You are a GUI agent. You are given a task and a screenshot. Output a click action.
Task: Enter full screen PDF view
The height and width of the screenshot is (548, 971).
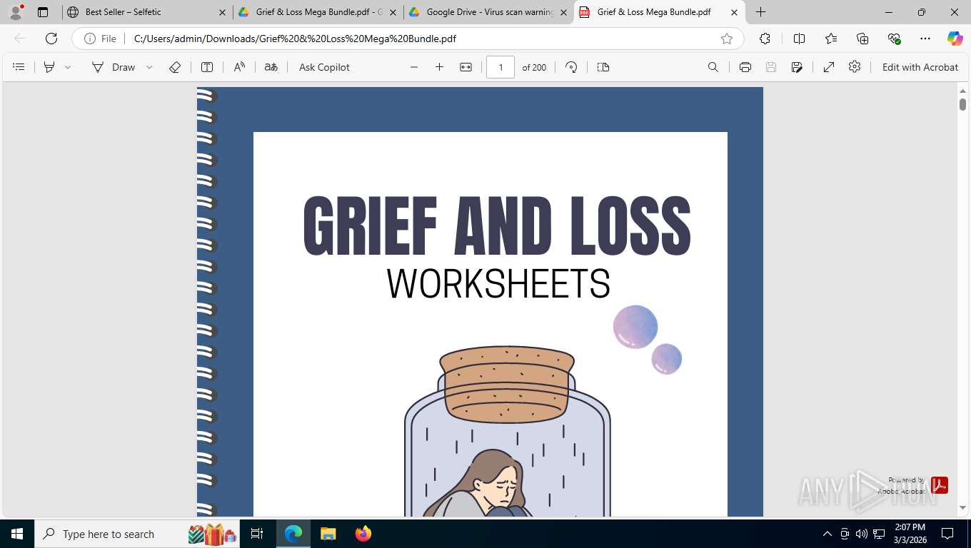tap(829, 67)
